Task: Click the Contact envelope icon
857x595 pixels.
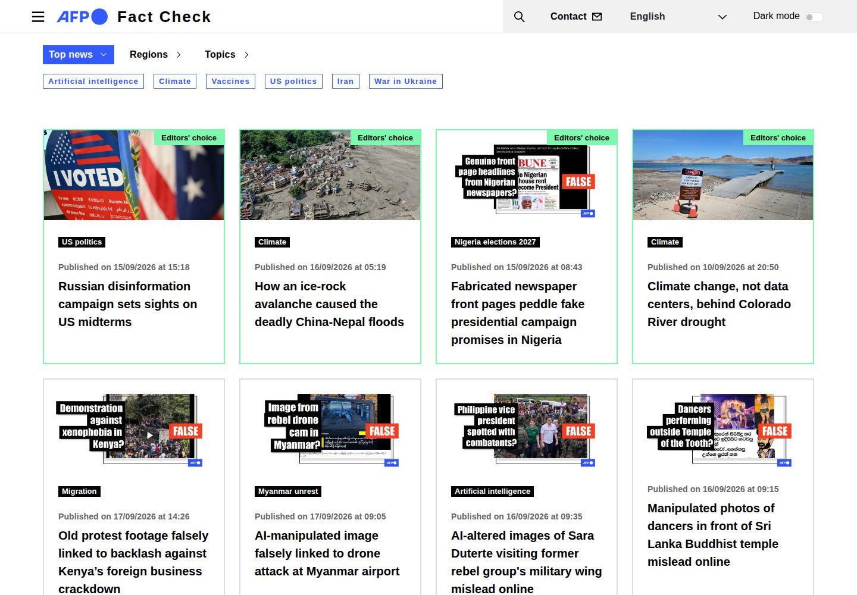Action: [x=597, y=17]
